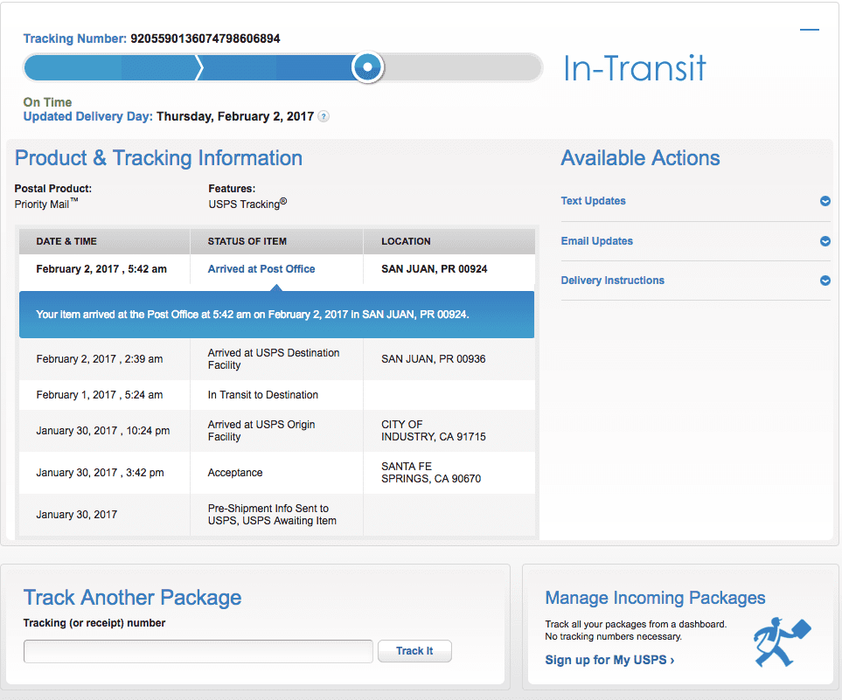Image resolution: width=842 pixels, height=700 pixels.
Task: Click January 30, 2017, 10:24 pm cell
Action: coord(103,431)
